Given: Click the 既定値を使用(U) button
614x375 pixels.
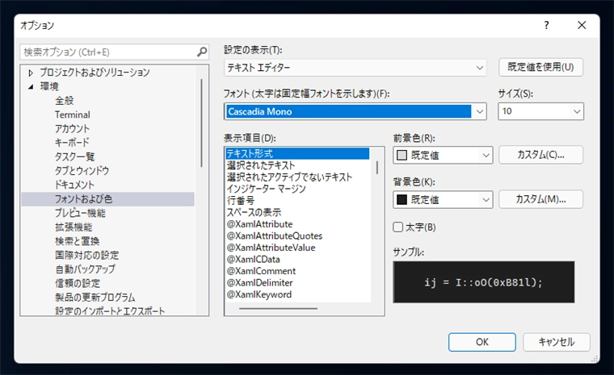Looking at the screenshot, I should click(x=540, y=67).
